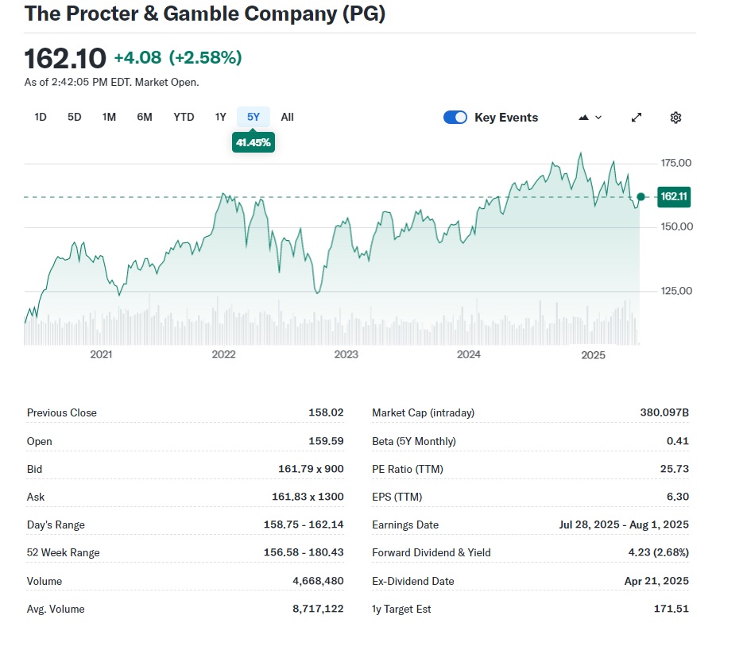This screenshot has height=662, width=747.
Task: Click the Open value 159.59
Action: pyautogui.click(x=326, y=441)
